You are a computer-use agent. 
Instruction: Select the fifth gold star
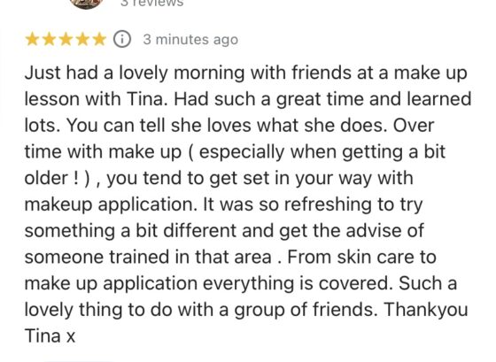[x=99, y=40]
